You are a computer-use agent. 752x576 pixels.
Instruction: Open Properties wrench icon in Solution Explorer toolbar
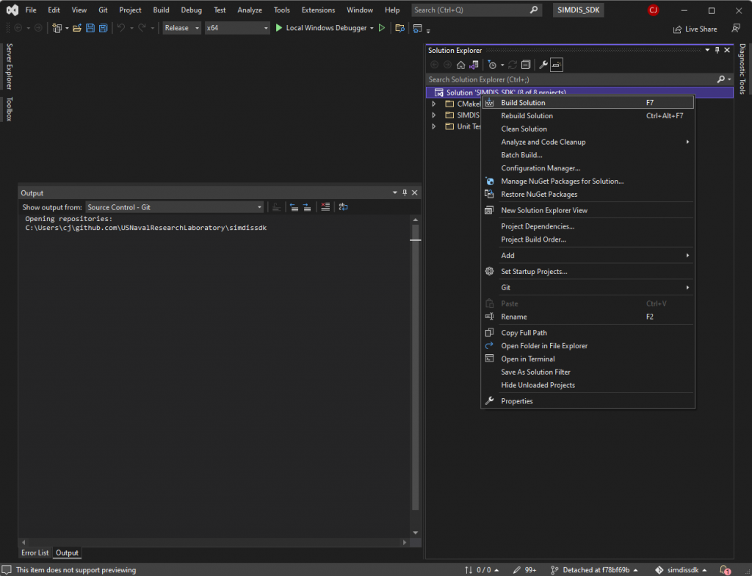coord(543,65)
